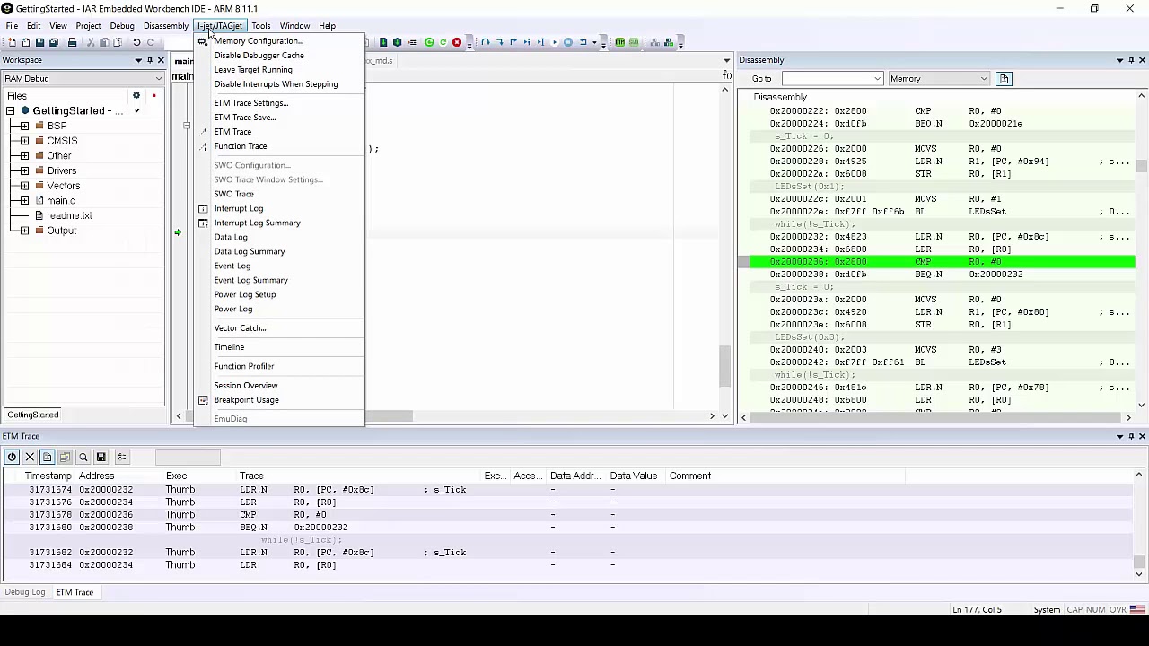Toggle Disable Debugger Cache option
The width and height of the screenshot is (1149, 646).
pos(259,56)
